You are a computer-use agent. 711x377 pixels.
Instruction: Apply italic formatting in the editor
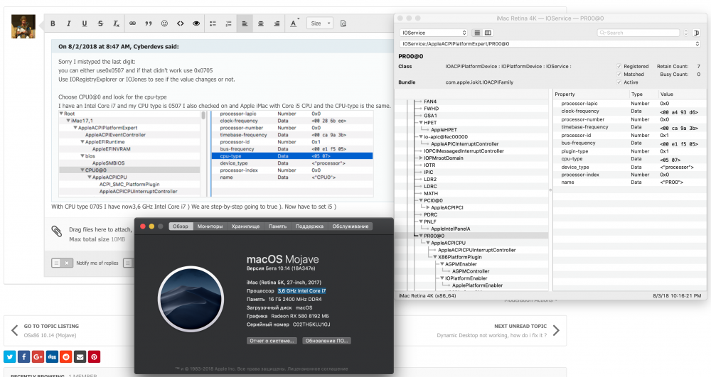pos(68,23)
